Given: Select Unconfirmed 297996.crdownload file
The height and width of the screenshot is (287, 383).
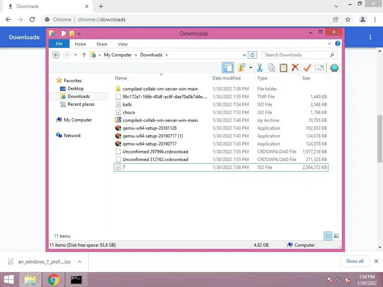Looking at the screenshot, I should 221,152.
